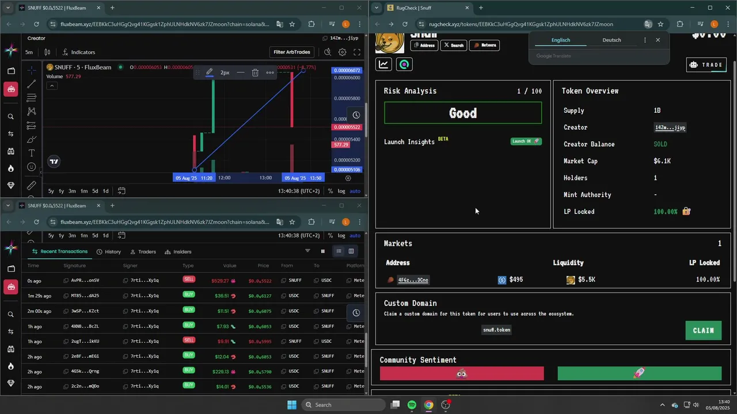Click the TRADE button on RugCheck

coord(706,65)
